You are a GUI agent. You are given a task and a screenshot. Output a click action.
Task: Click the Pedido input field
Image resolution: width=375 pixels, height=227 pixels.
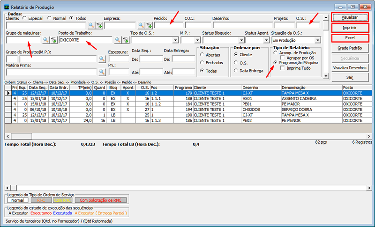point(169,25)
